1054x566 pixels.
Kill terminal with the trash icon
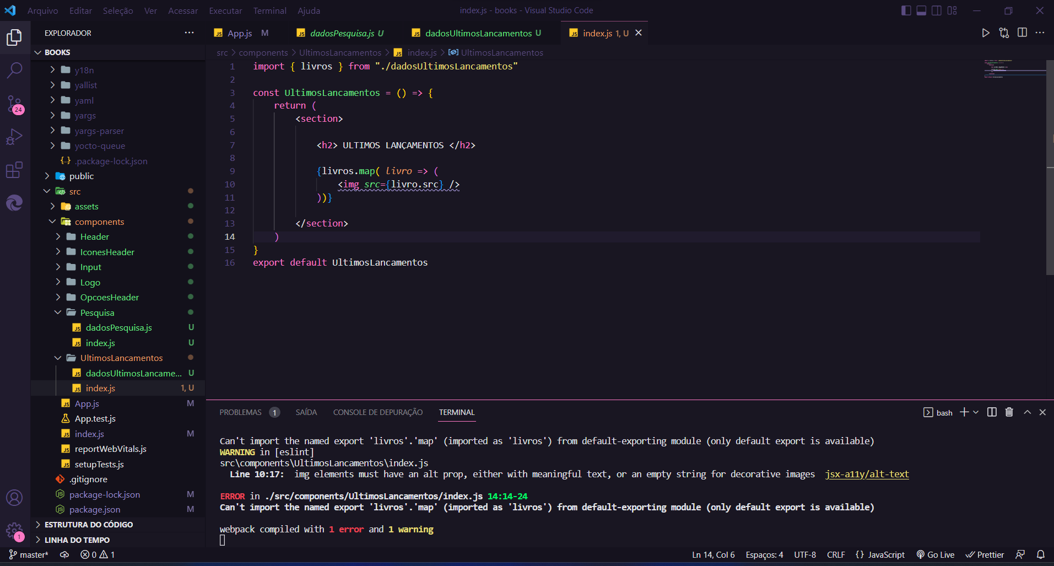click(x=1009, y=412)
